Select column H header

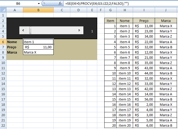click(125, 10)
